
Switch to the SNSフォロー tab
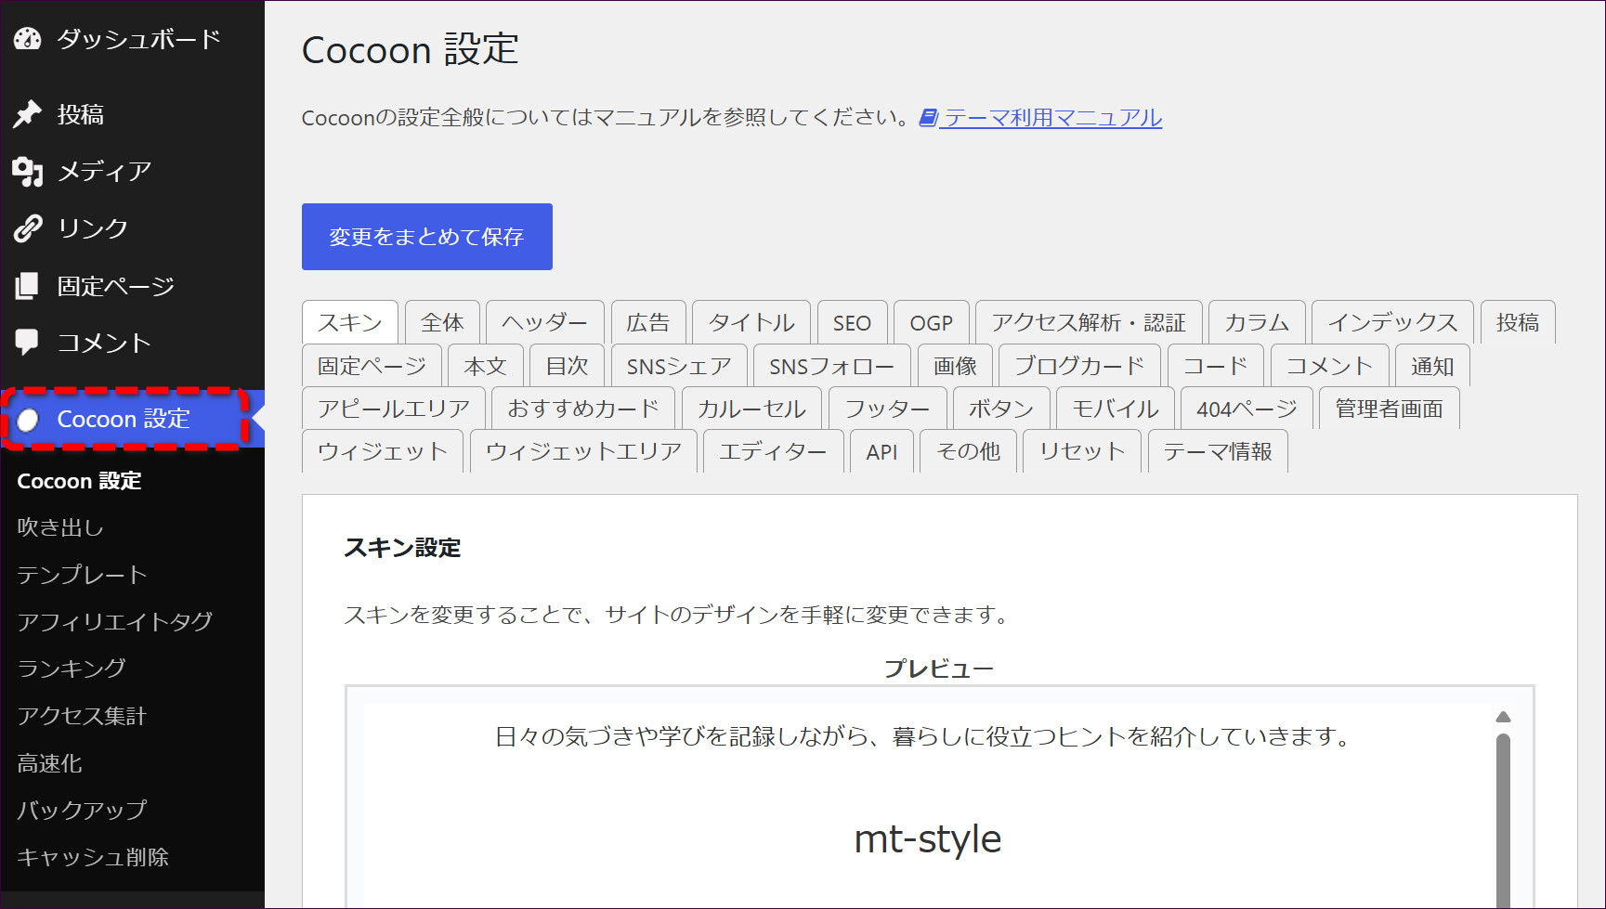(x=832, y=366)
